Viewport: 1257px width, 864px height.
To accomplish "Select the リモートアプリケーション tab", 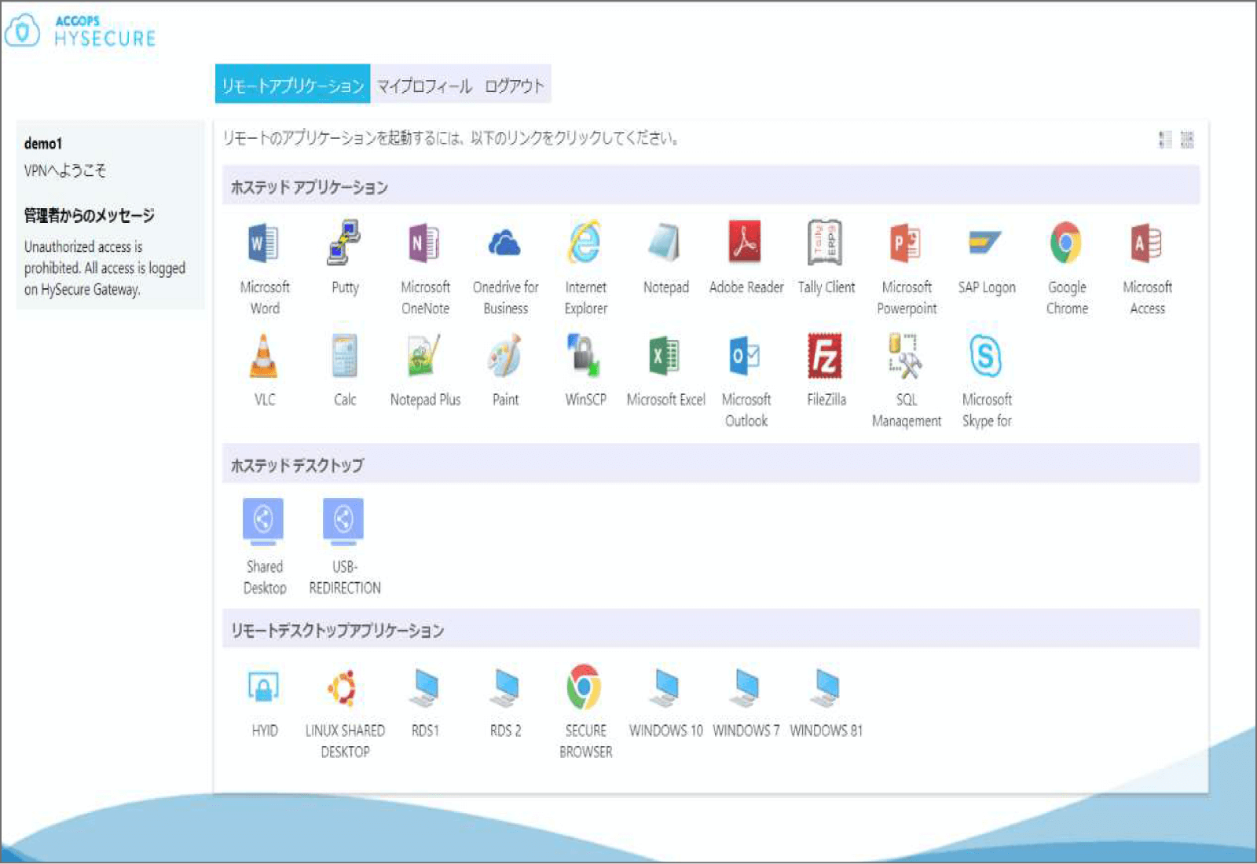I will 292,84.
